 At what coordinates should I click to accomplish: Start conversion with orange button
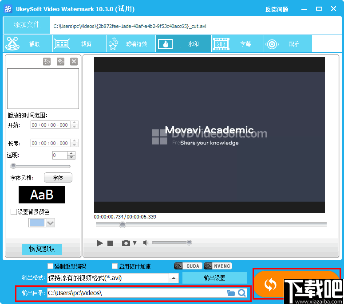[x=296, y=284]
